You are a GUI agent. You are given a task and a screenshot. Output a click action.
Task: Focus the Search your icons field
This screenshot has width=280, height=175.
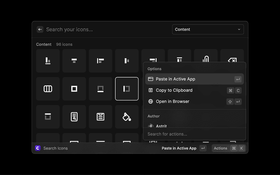(x=105, y=29)
